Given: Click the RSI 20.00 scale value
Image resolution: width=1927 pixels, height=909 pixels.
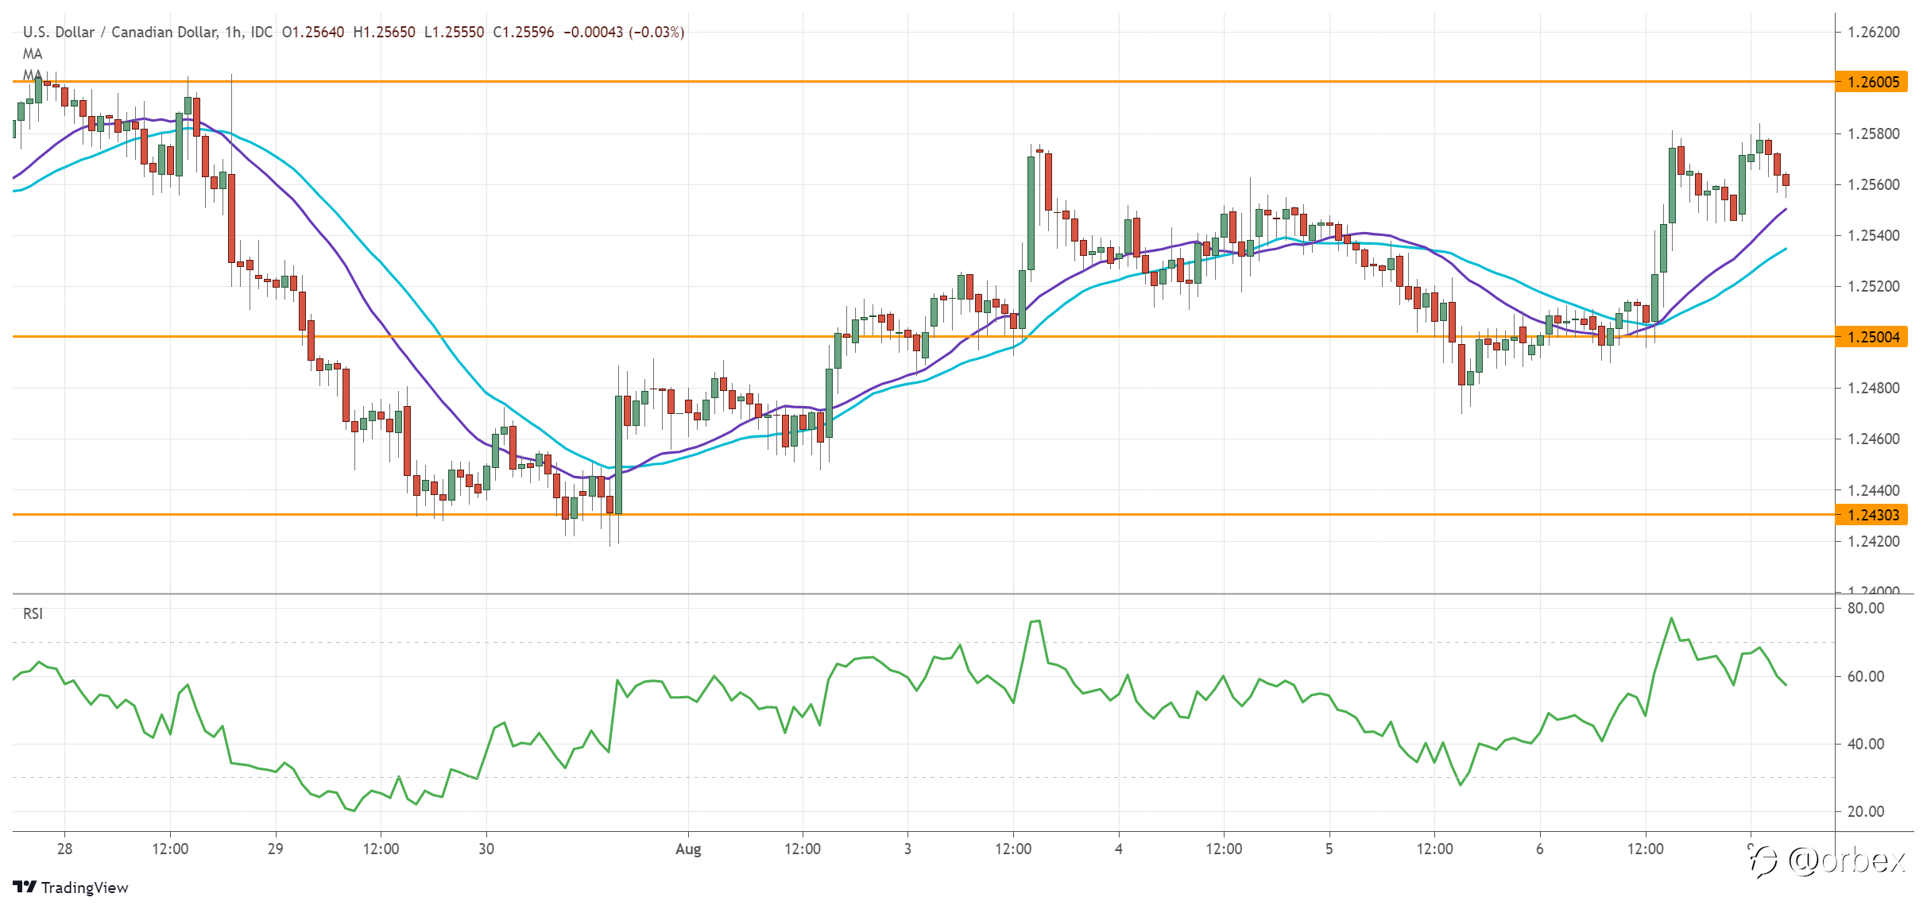Looking at the screenshot, I should (x=1866, y=811).
